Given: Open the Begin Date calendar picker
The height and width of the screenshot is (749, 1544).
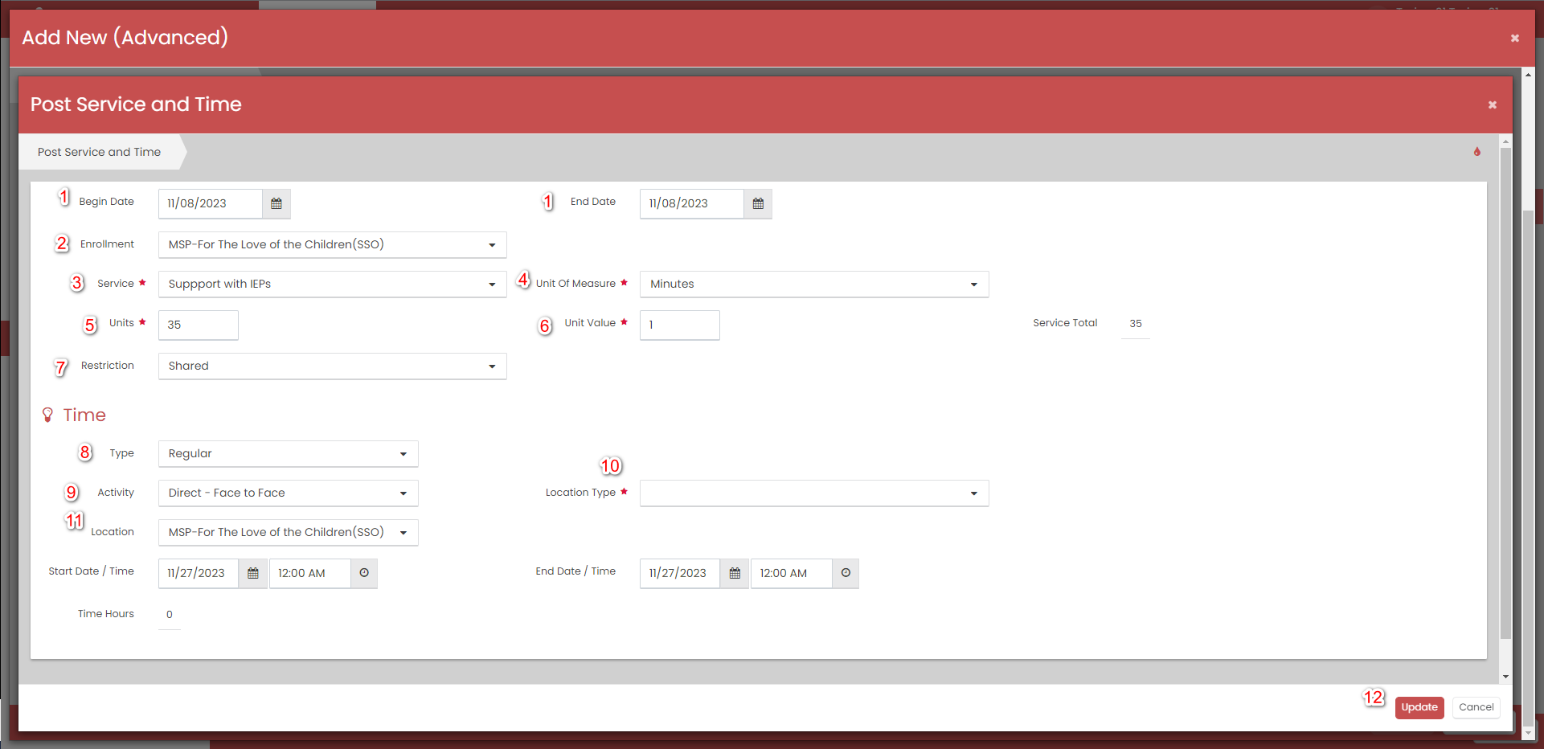Looking at the screenshot, I should click(276, 204).
